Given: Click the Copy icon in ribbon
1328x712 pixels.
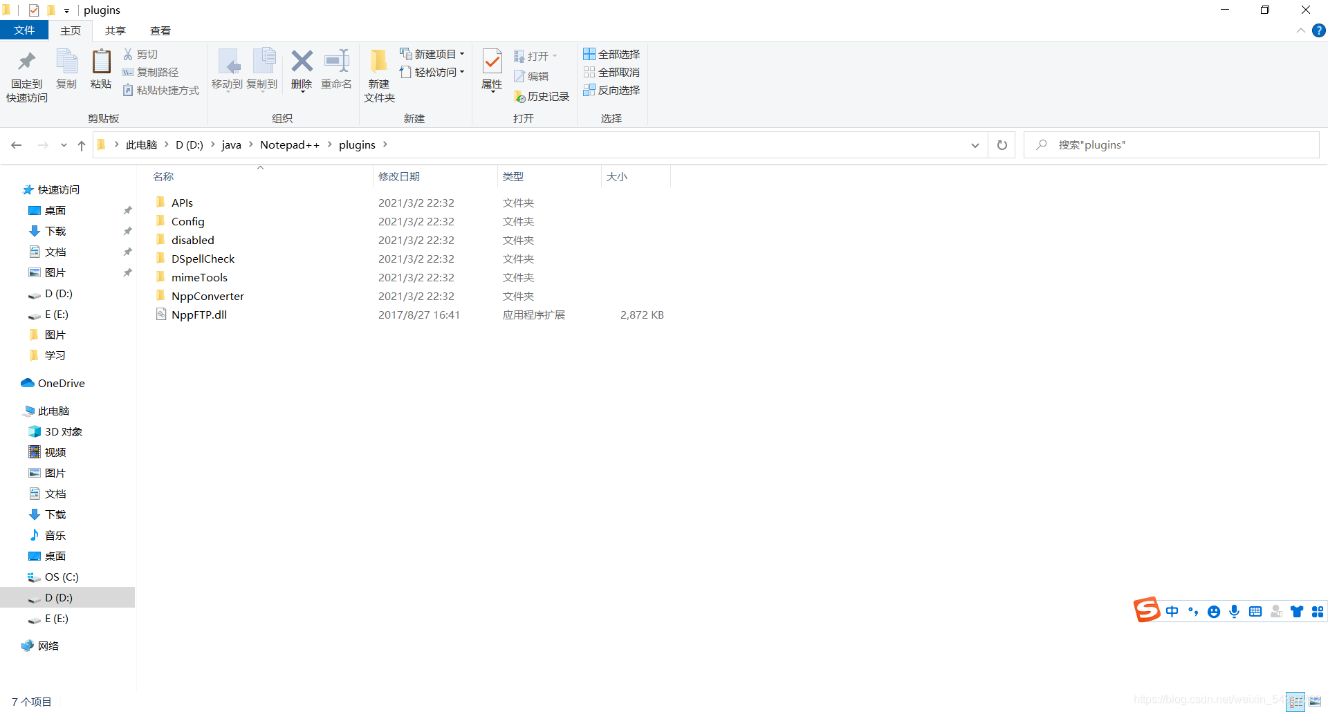Looking at the screenshot, I should tap(66, 62).
